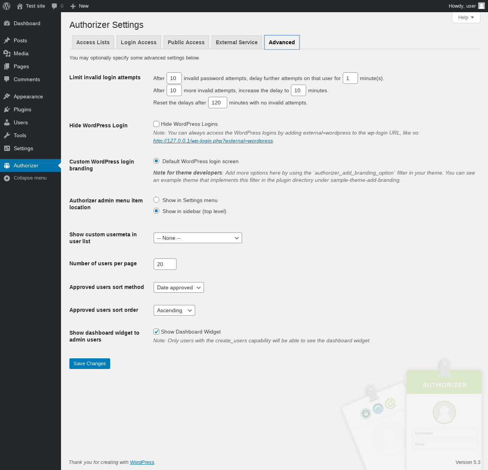This screenshot has width=488, height=470.
Task: Click the home icon beside Test site
Action: pyautogui.click(x=20, y=6)
